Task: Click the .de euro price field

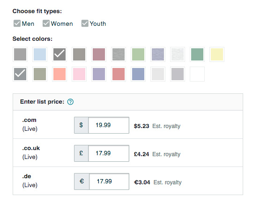Action: tap(109, 181)
